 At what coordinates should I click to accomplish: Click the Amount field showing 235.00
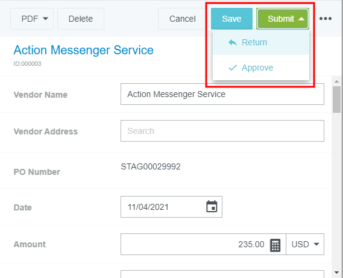203,244
